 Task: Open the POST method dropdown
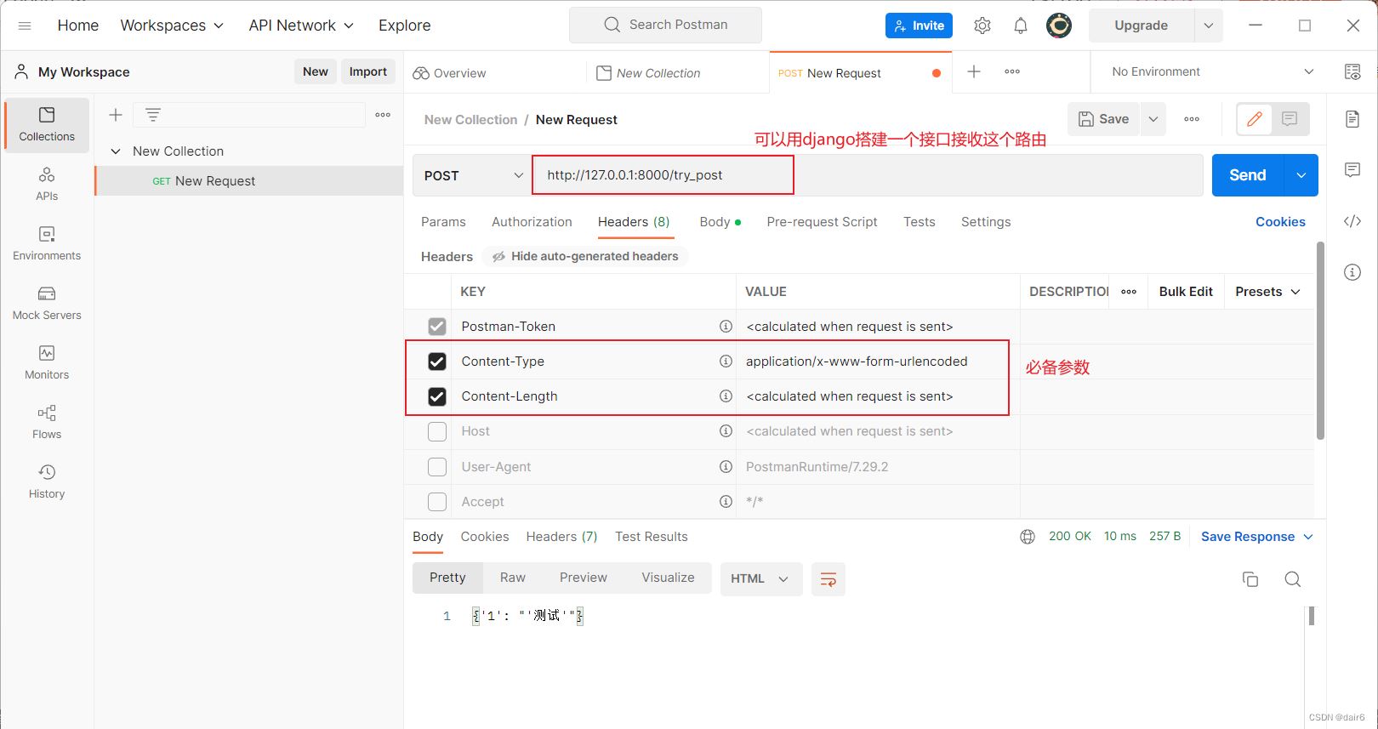(473, 175)
